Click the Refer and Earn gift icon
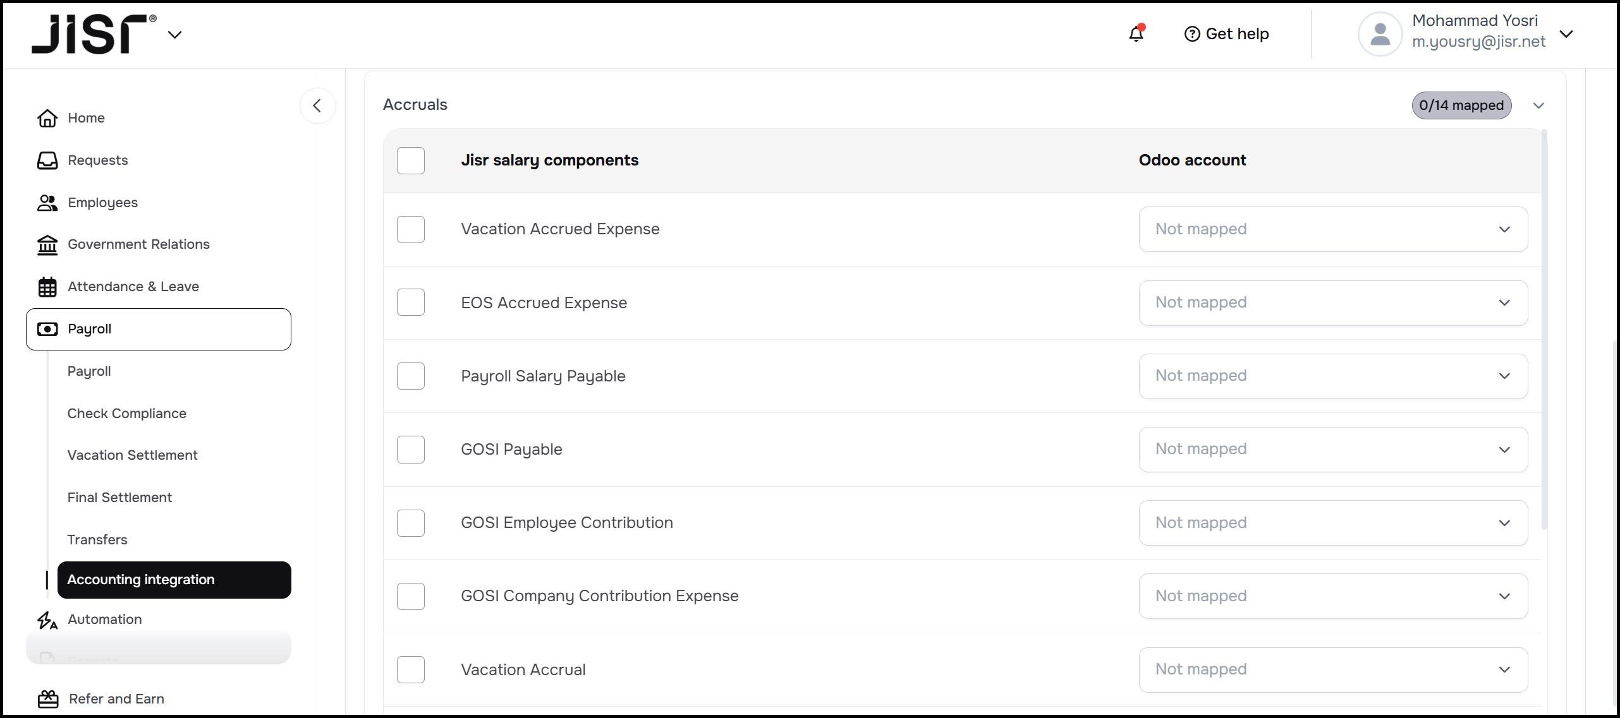This screenshot has height=718, width=1620. coord(48,699)
